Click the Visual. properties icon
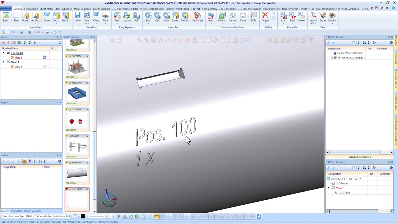The image size is (398, 224). click(302, 17)
